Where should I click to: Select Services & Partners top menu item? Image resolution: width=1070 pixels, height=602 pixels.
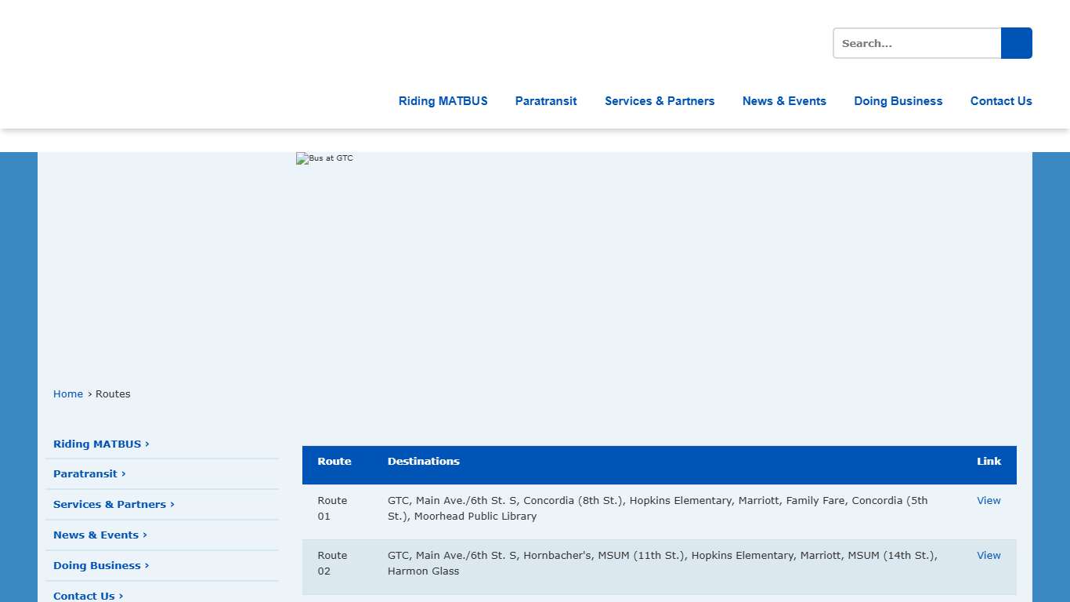(x=660, y=101)
